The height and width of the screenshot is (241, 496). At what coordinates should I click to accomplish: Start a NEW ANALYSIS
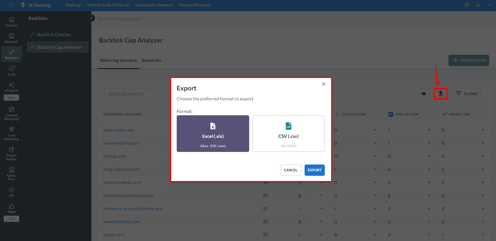[x=469, y=60]
